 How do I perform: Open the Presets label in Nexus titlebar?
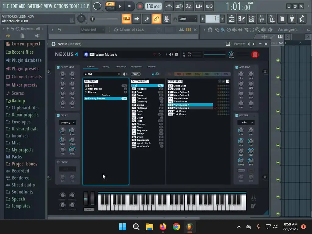[x=239, y=44]
